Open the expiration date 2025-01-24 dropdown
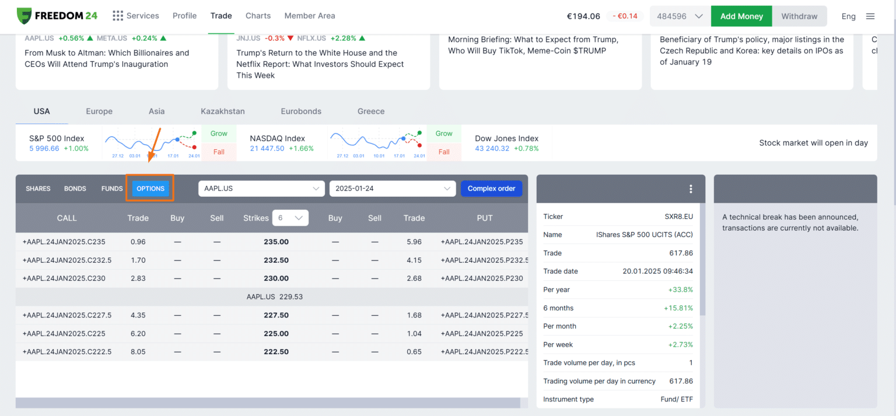This screenshot has height=416, width=896. (392, 188)
